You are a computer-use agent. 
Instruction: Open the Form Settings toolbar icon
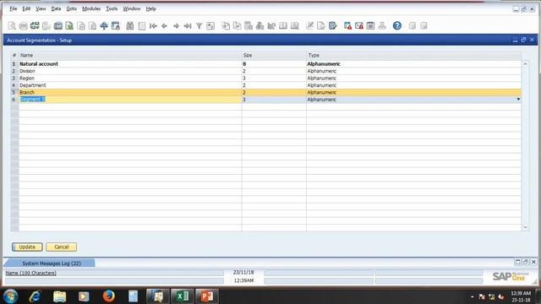[321, 26]
